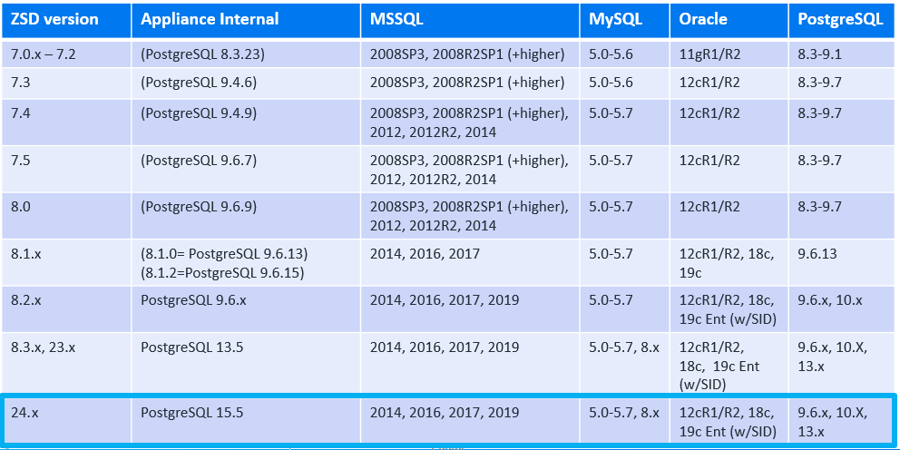Screen dimensions: 900x450
Task: Click the PostgreSQL 9.6.x appliance cell
Action: click(x=189, y=300)
